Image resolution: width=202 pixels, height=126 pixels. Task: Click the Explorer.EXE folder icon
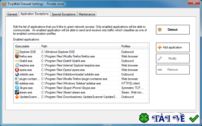[x=17, y=52]
